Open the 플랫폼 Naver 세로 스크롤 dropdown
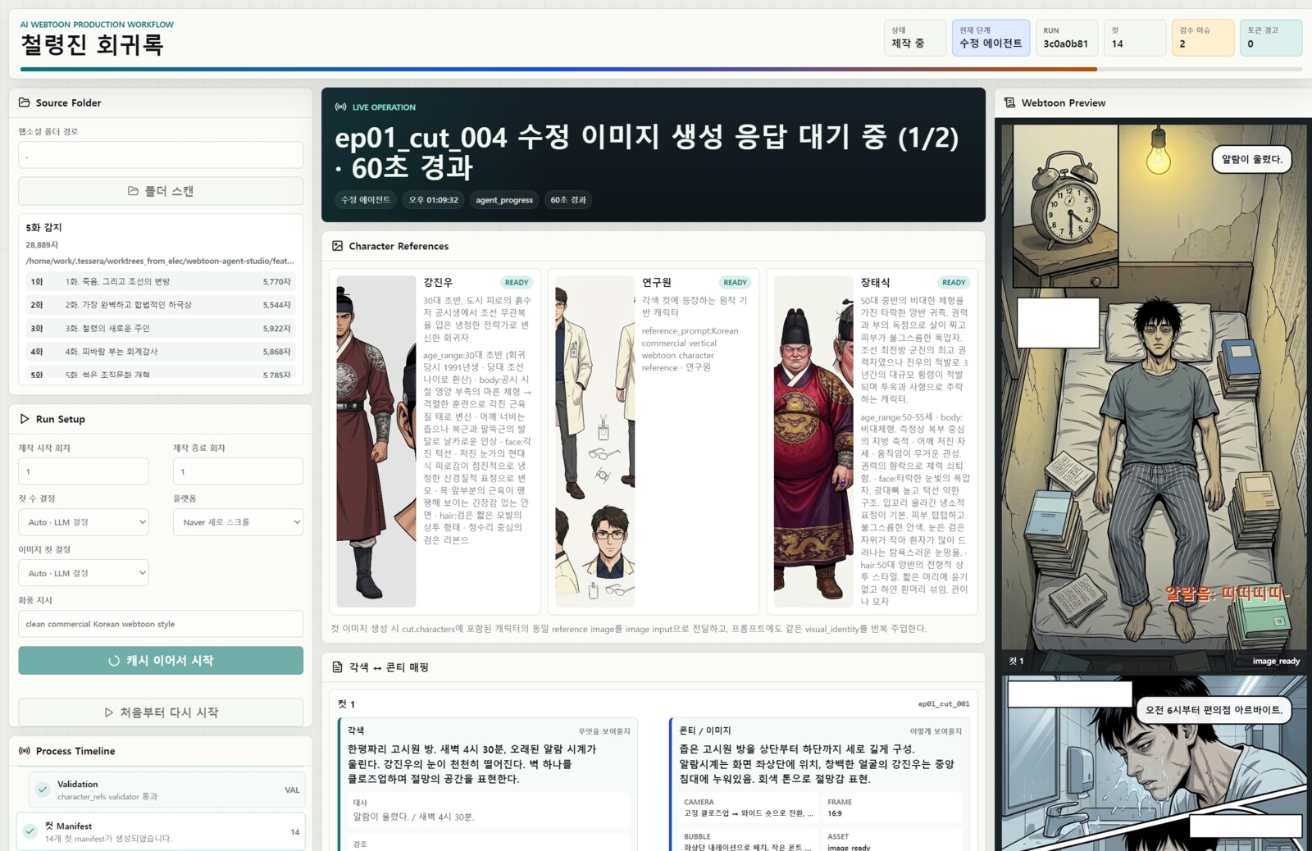The image size is (1312, 851). point(238,522)
